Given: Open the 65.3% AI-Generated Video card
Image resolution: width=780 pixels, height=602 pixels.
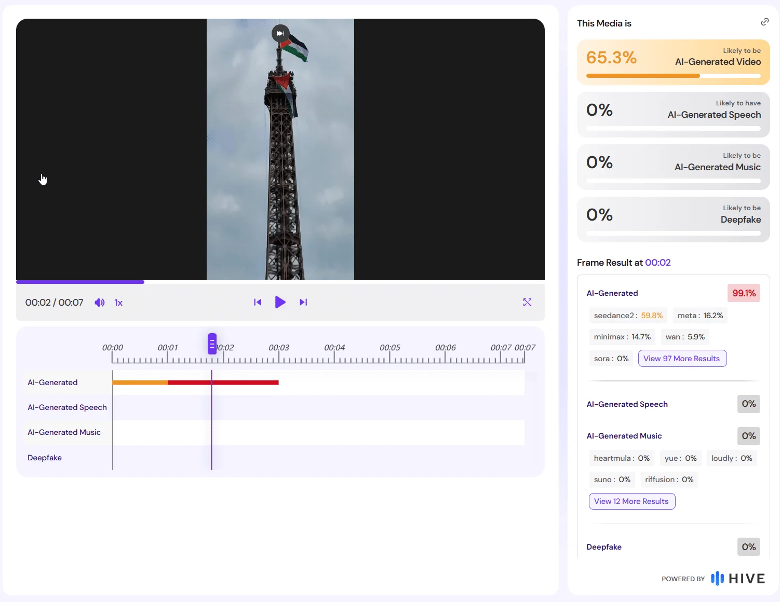Looking at the screenshot, I should coord(673,62).
